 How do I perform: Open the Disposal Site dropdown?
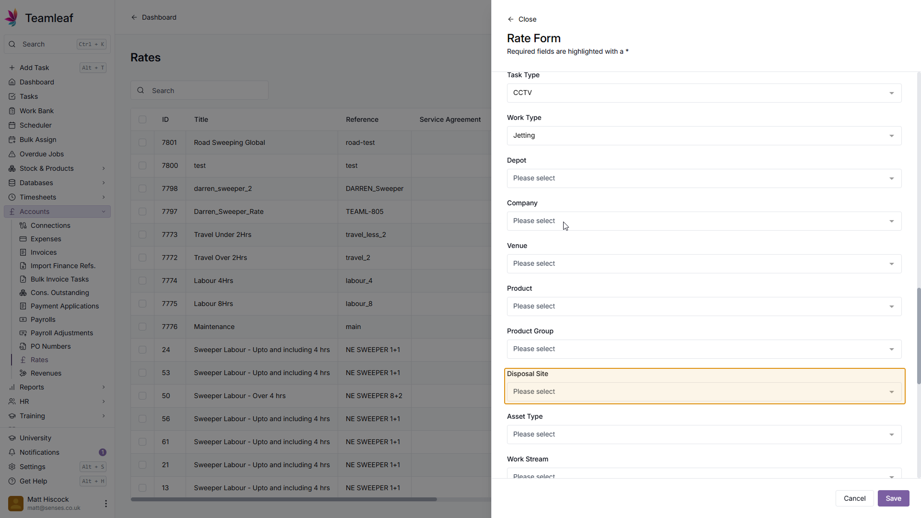tap(704, 392)
